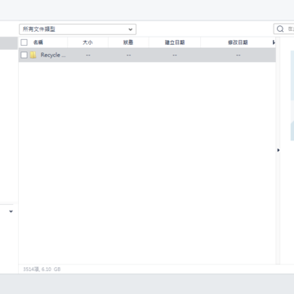The width and height of the screenshot is (294, 294).
Task: Select the yellow Recycle folder icon
Action: (33, 55)
